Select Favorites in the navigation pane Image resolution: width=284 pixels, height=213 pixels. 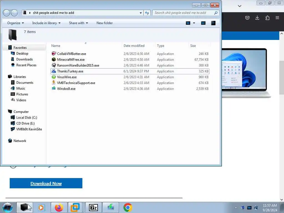click(x=20, y=48)
